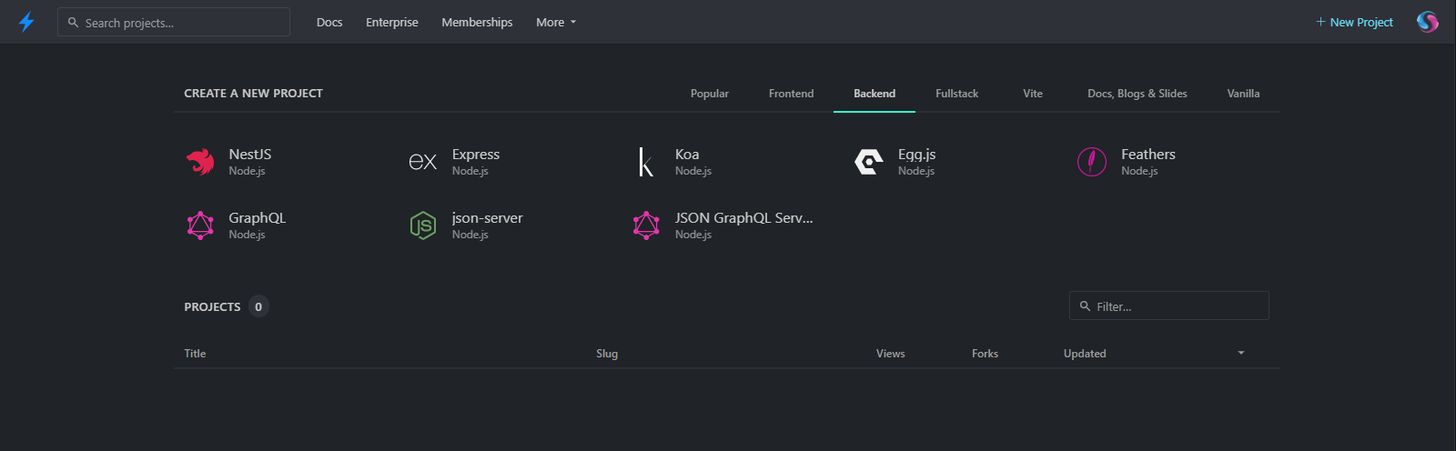Viewport: 1456px width, 451px height.
Task: Sort projects by Updated column label
Action: click(x=1085, y=354)
